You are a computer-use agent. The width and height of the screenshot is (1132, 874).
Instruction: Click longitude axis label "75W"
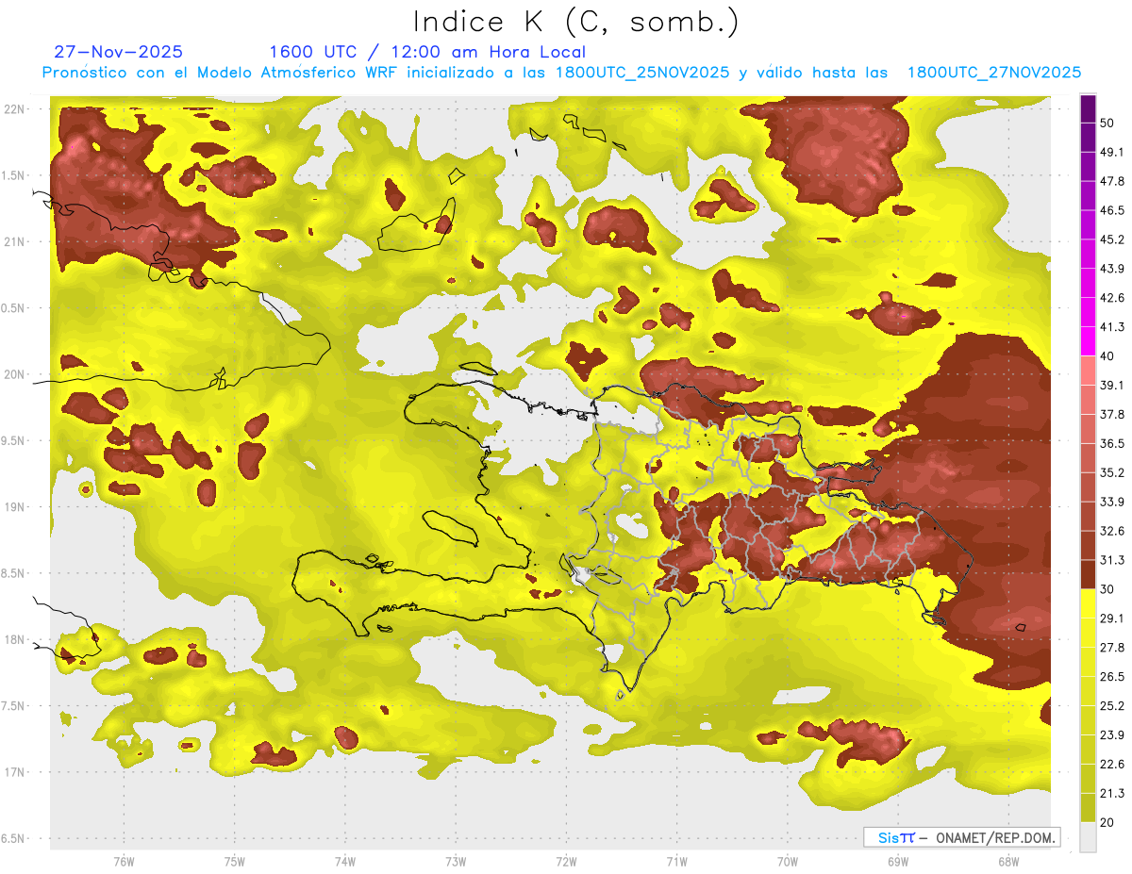click(235, 861)
